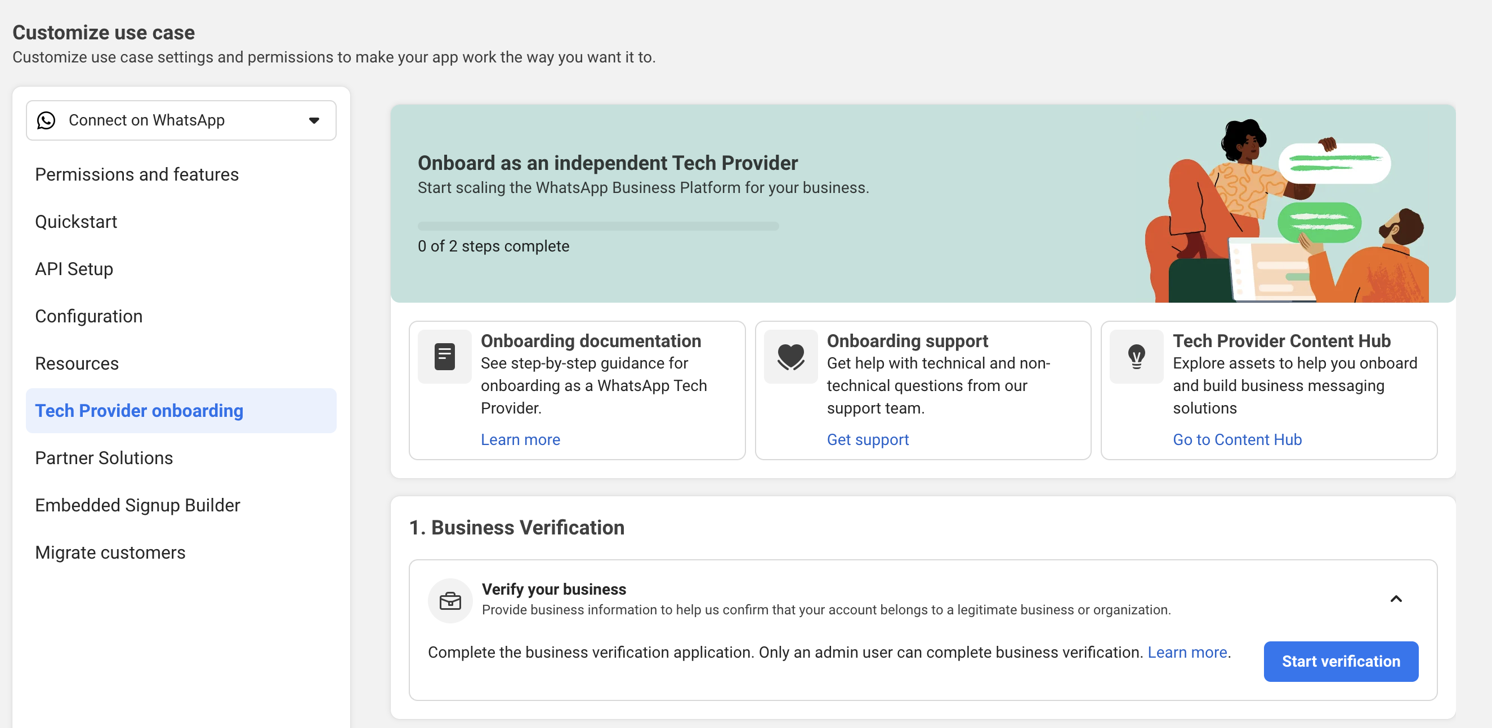Select API Setup in the sidebar
This screenshot has height=728, width=1492.
click(x=74, y=269)
